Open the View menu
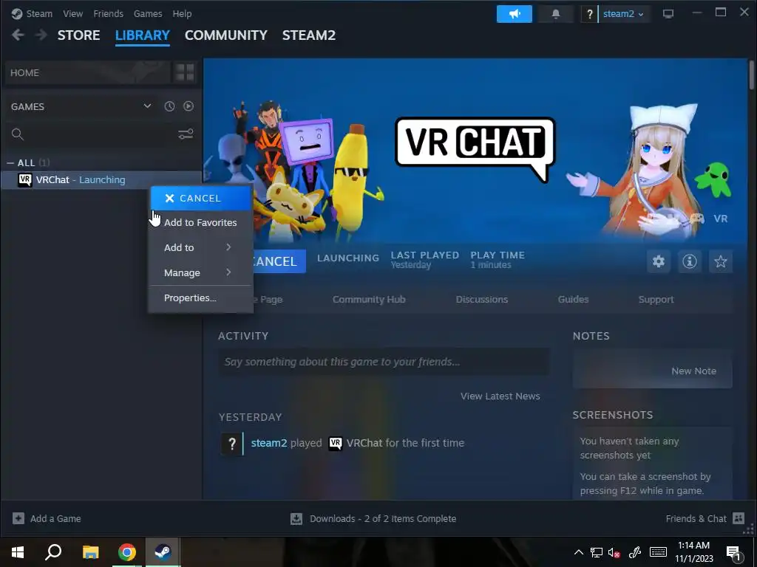Screen dimensions: 757x567 click(72, 13)
